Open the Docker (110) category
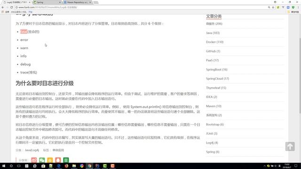This screenshot has height=169, width=301. 214,42
